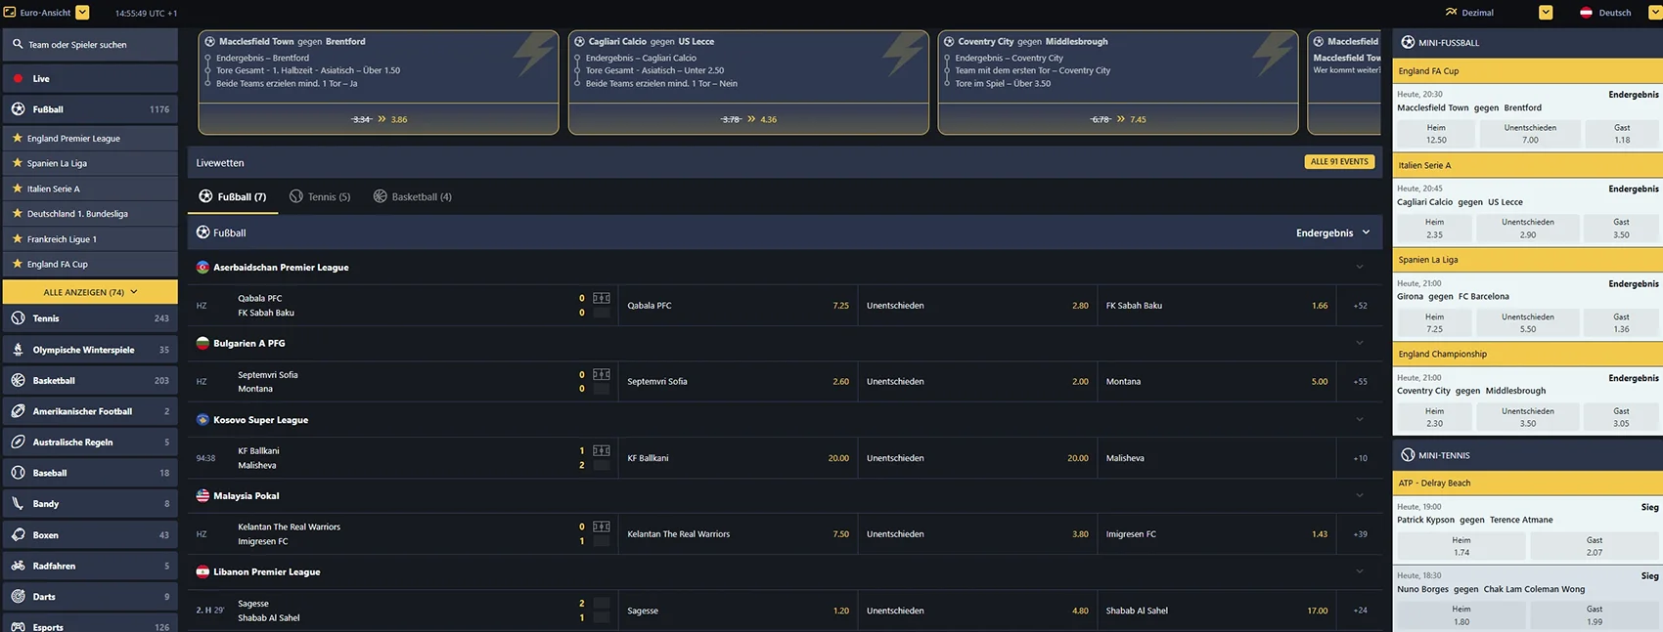Open pitch view icon for Kelantan match
Screen dimensions: 1663x632
(x=601, y=527)
